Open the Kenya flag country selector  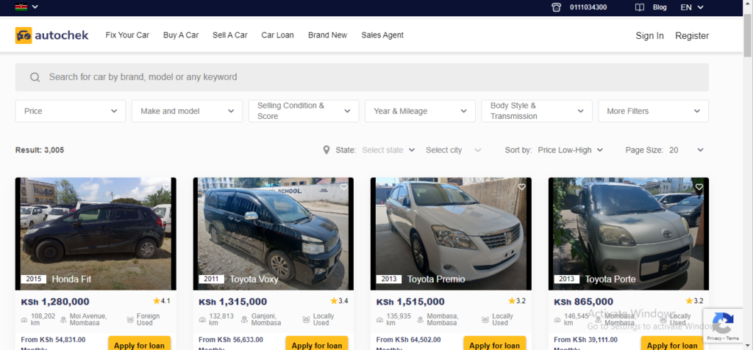pos(26,7)
